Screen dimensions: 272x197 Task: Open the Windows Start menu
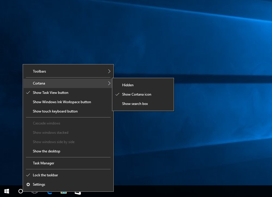coord(6,191)
